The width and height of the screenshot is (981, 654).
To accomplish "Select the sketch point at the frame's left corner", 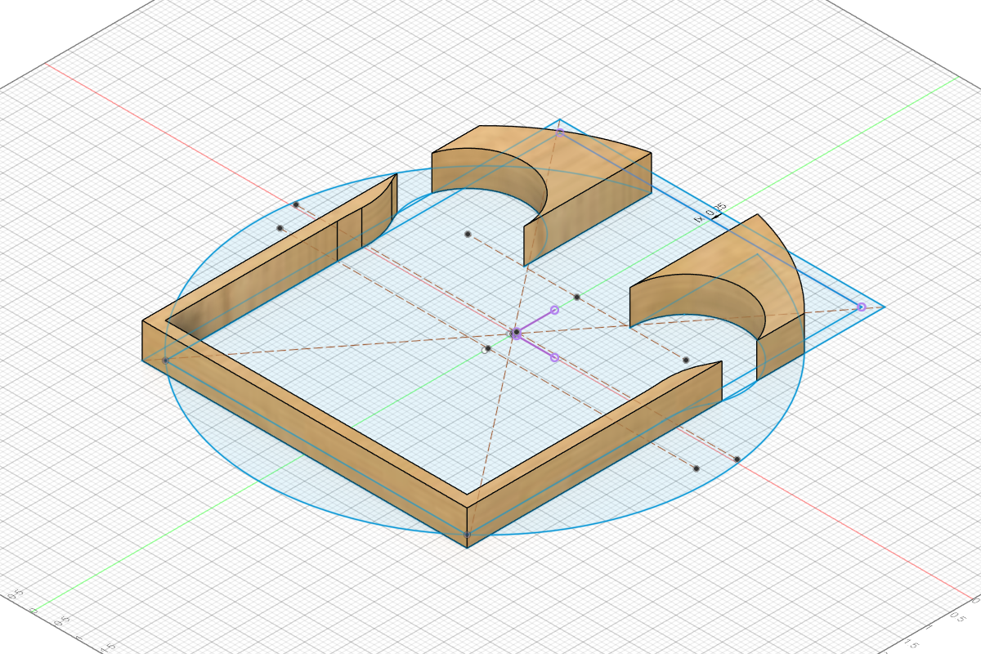I will [x=165, y=360].
